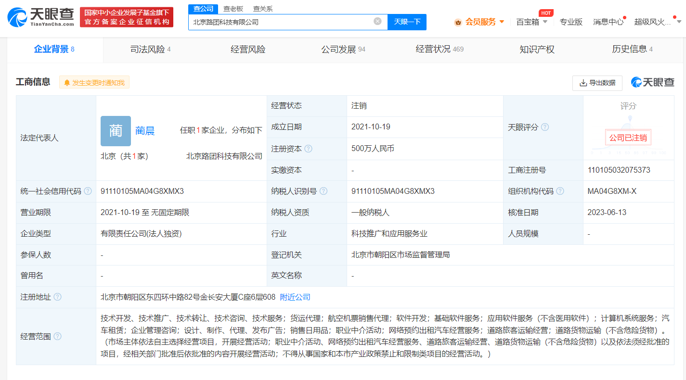Click the registration number 110105032075373
This screenshot has height=380, width=686.
pos(619,170)
